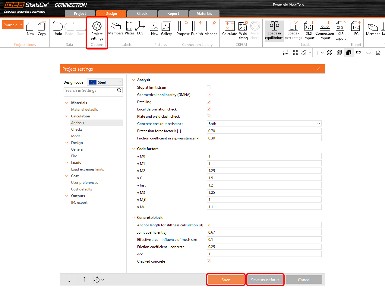Start XLS Import of loads
Image resolution: width=385 pixels, height=297 pixels.
click(x=308, y=29)
